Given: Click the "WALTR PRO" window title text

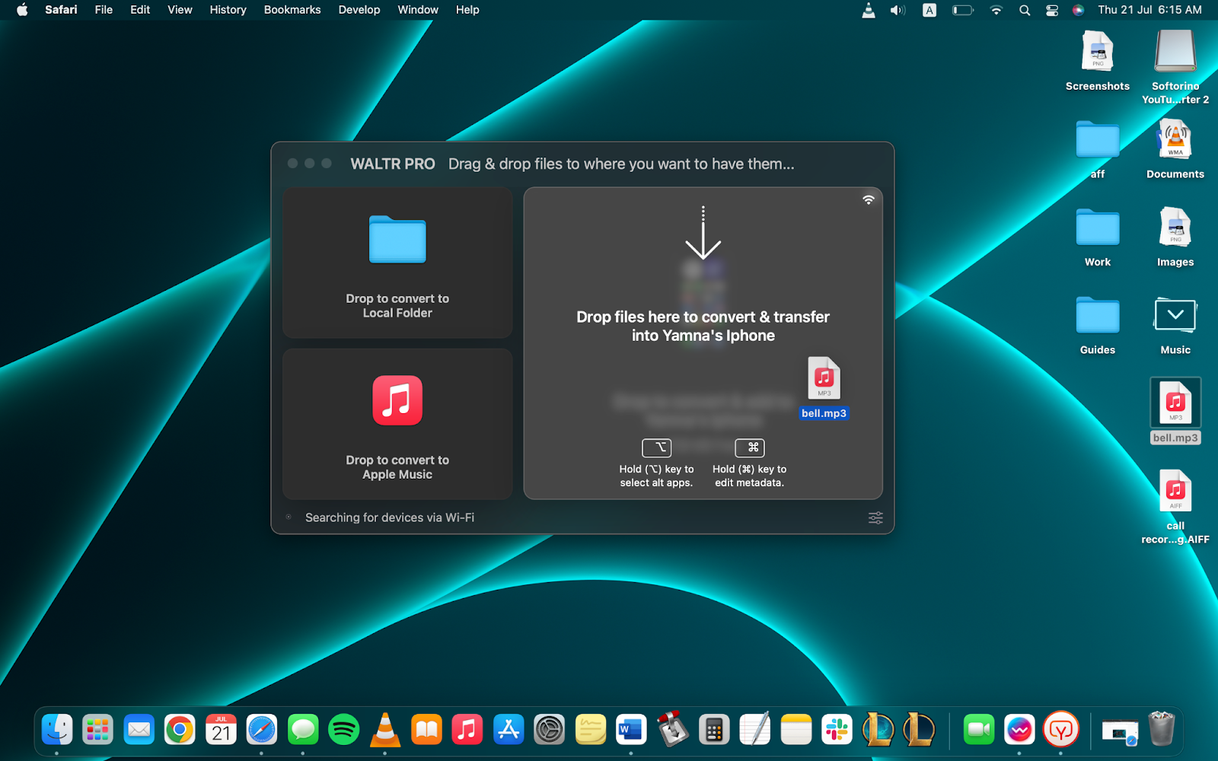Looking at the screenshot, I should click(393, 164).
